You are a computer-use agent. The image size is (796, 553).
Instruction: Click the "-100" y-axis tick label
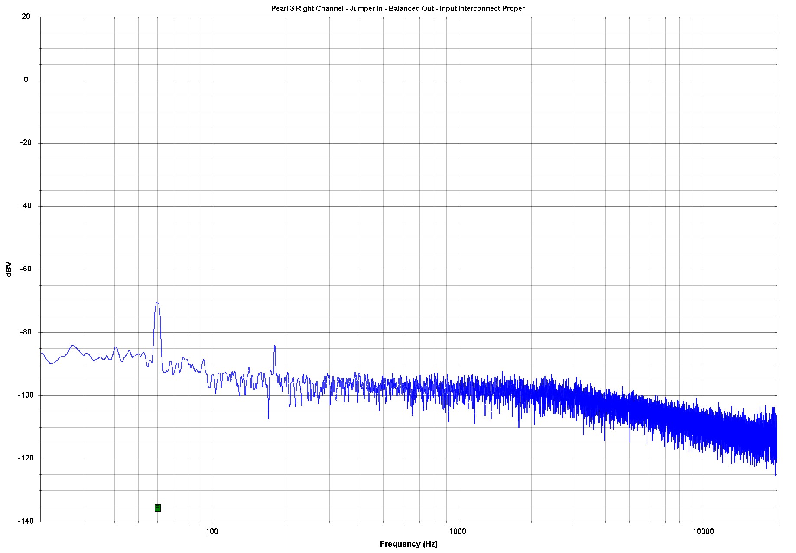[x=25, y=395]
